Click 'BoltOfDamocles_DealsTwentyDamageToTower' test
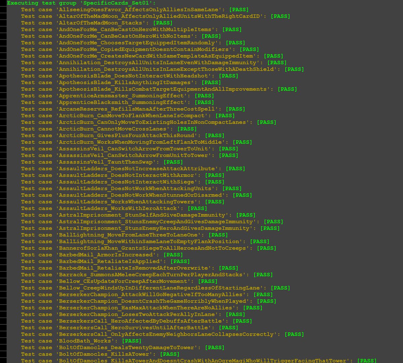The image size is (403, 363). 123,348
